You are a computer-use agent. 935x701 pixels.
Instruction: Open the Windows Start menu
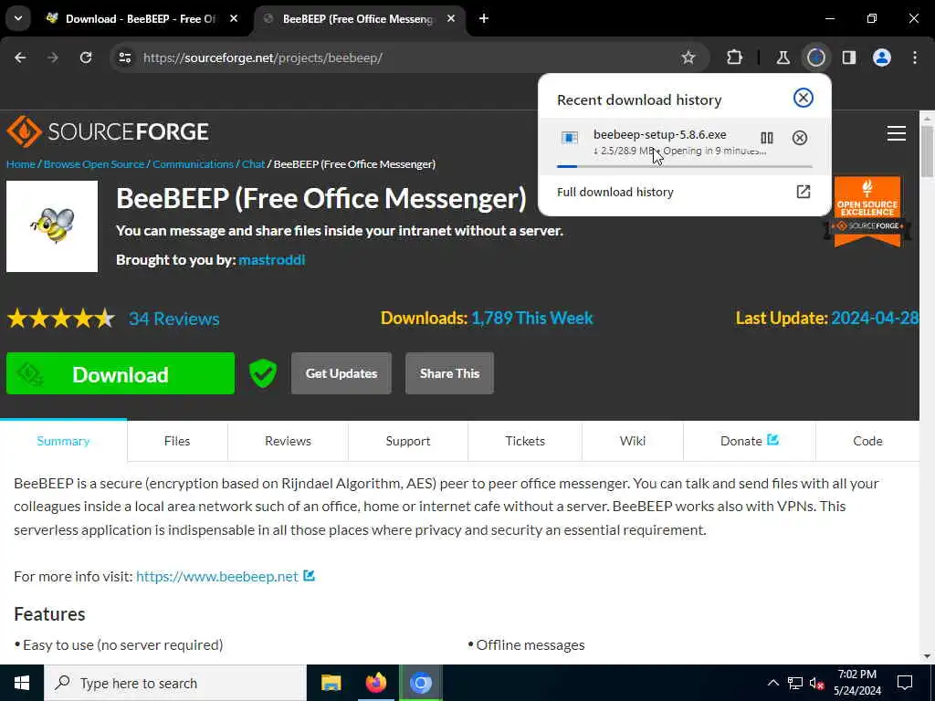click(22, 683)
